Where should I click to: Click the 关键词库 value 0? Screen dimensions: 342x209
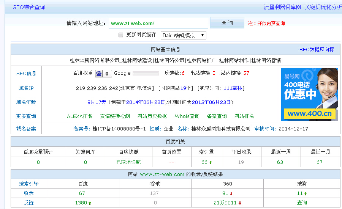pos(85,162)
